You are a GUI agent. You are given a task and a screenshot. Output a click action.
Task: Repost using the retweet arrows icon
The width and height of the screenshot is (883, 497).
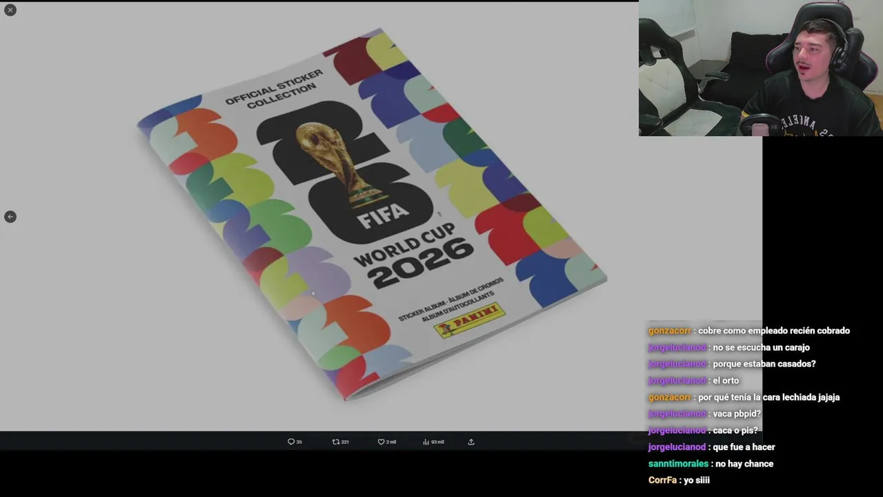[x=336, y=442]
